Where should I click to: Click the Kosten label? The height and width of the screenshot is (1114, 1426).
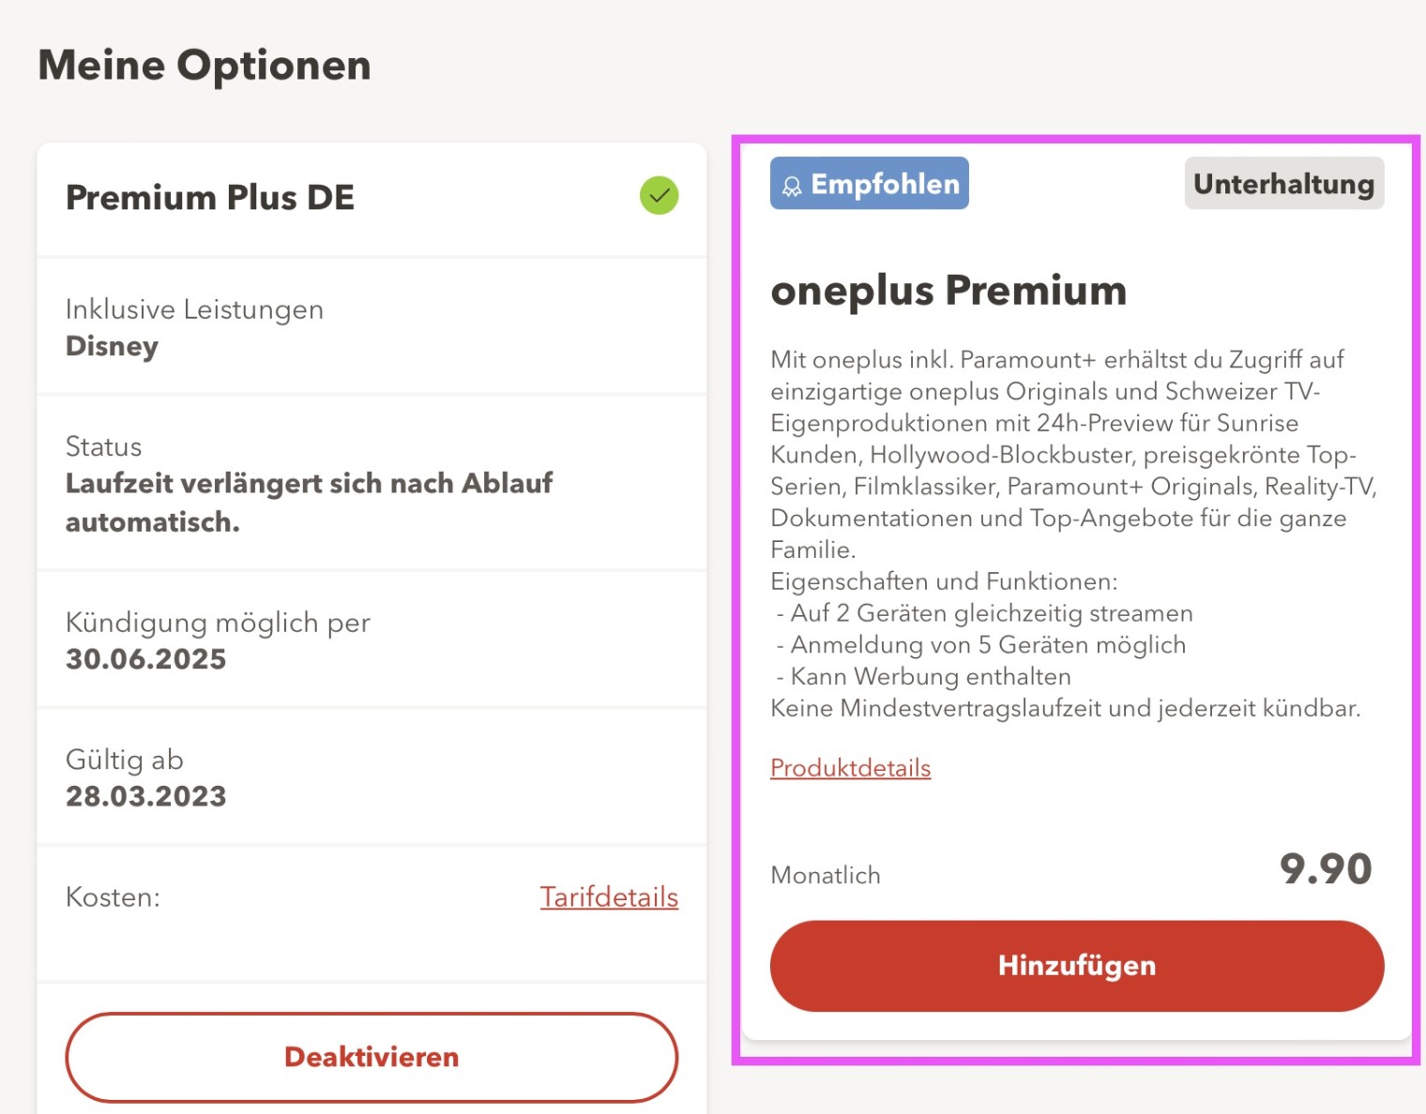click(x=113, y=897)
